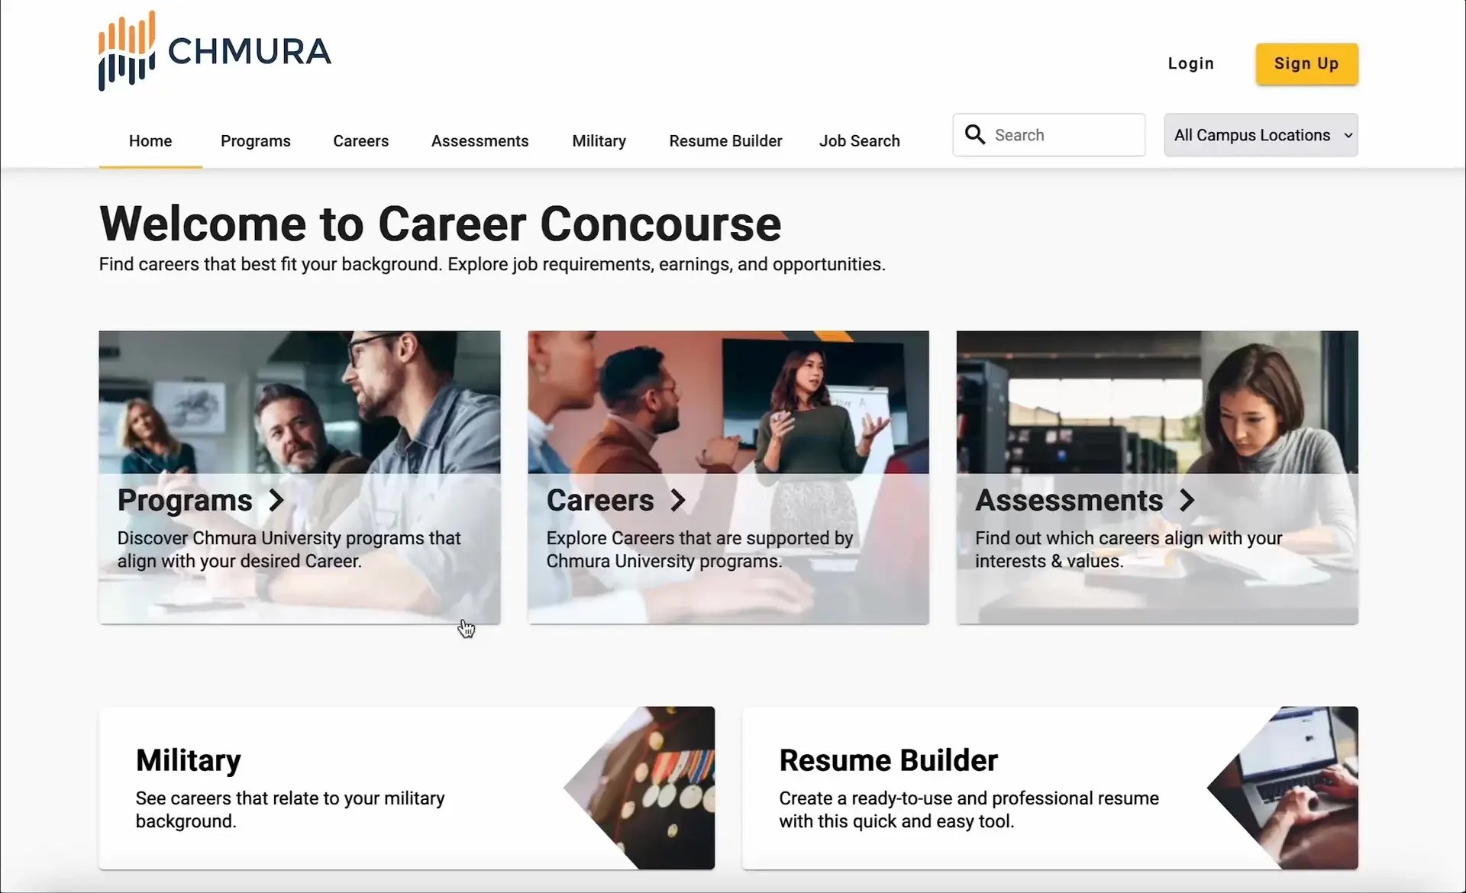Open the Programs card heading
The image size is (1466, 893).
pos(185,501)
